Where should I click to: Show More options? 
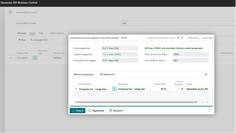(x=57, y=33)
